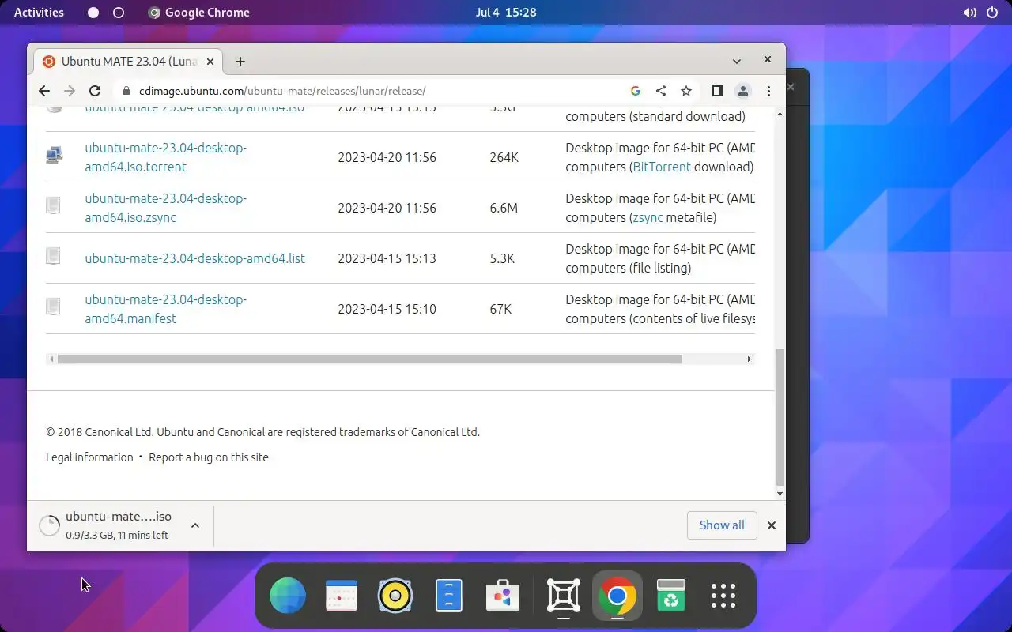Click the 5.3K file size

pos(502,258)
